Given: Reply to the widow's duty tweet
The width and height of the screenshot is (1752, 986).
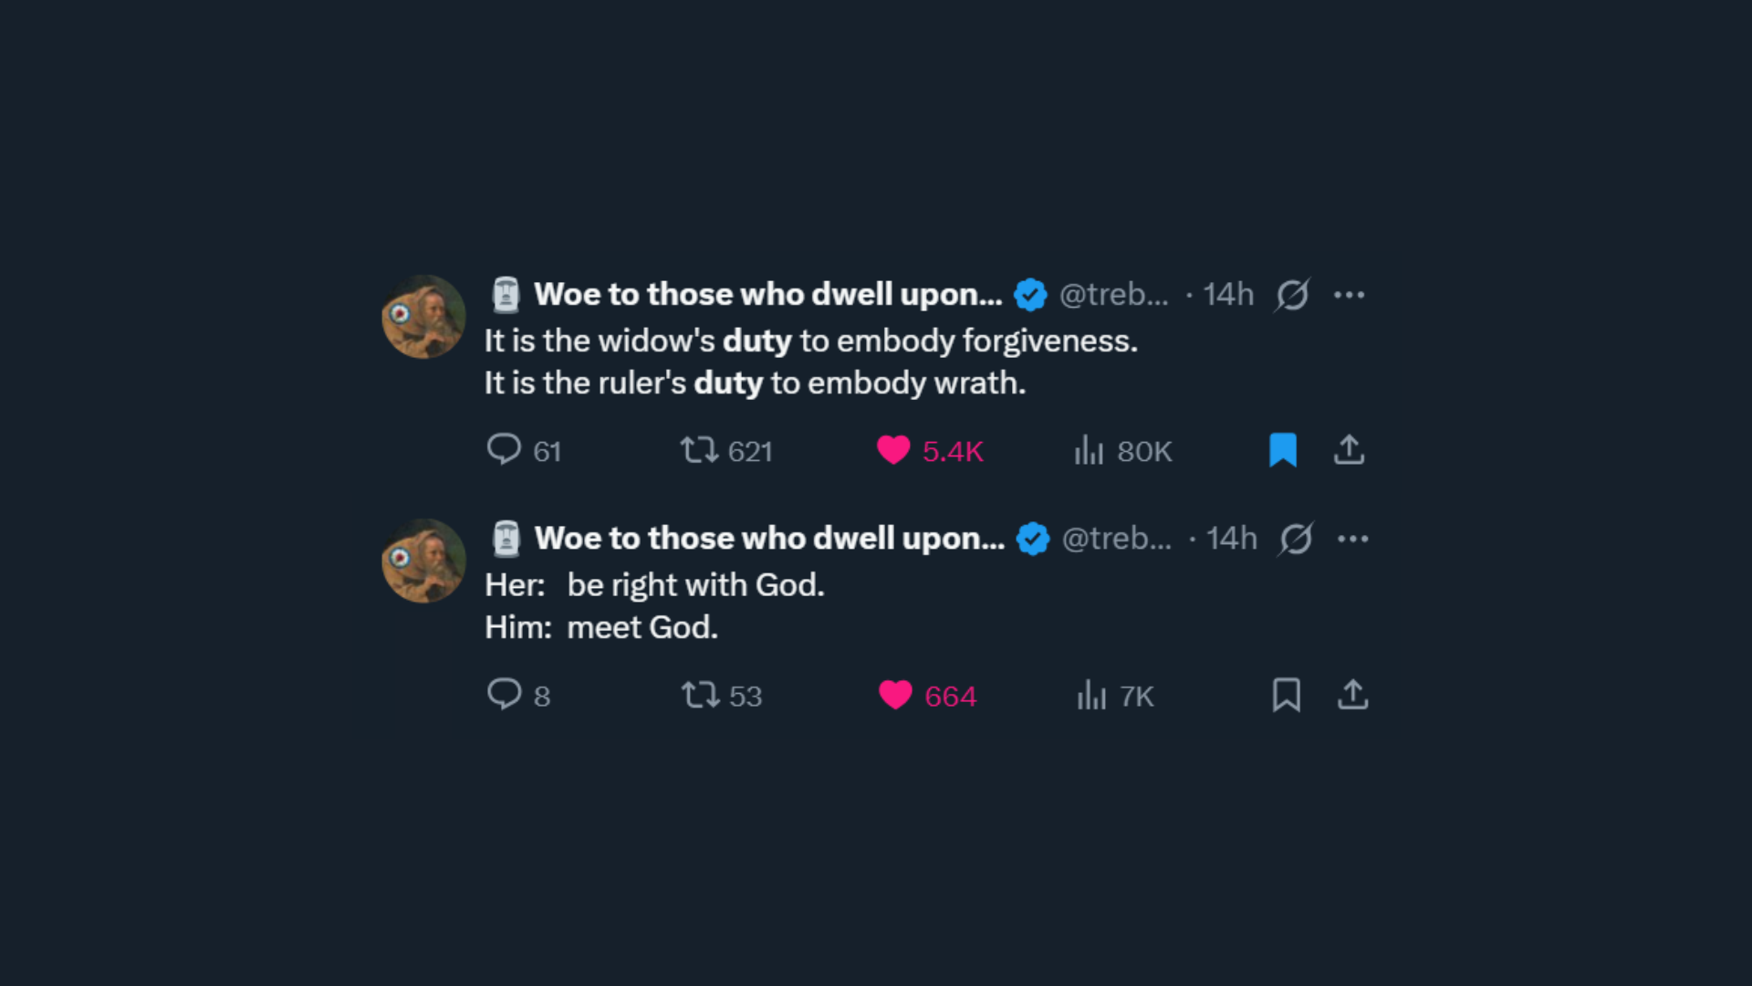Looking at the screenshot, I should (524, 450).
